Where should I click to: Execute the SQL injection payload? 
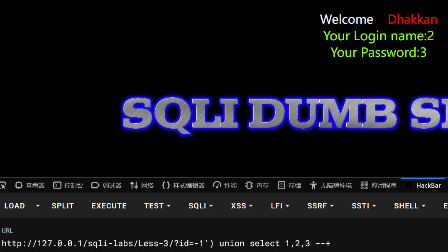click(x=109, y=206)
